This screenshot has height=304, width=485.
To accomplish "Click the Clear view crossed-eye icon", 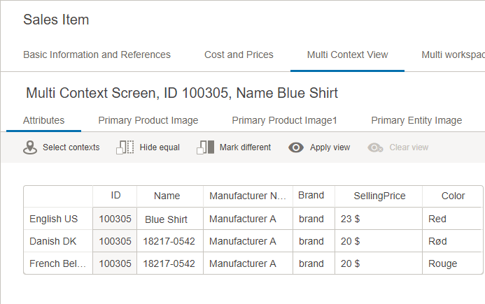I will click(376, 147).
